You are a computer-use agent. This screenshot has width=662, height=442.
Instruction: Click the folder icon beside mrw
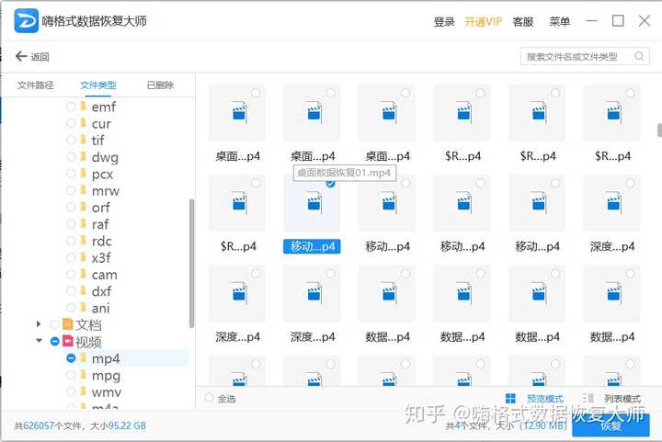click(x=83, y=190)
